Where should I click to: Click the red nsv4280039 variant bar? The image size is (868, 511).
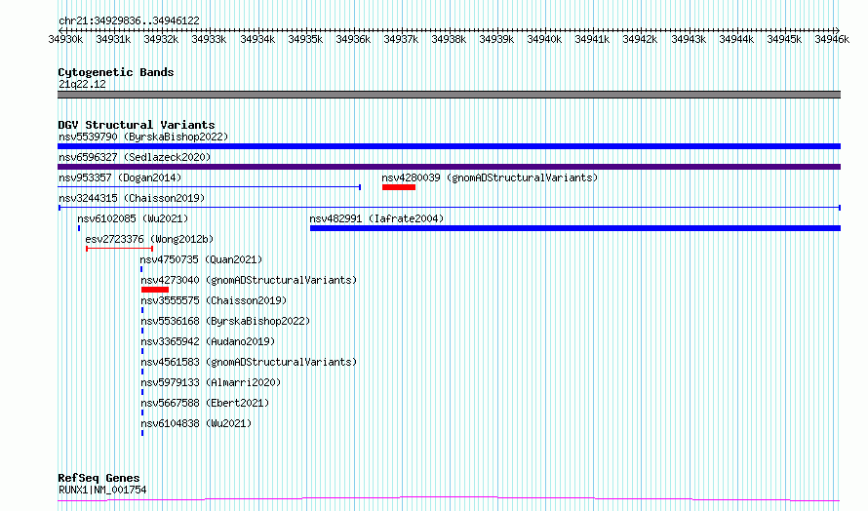coord(399,187)
